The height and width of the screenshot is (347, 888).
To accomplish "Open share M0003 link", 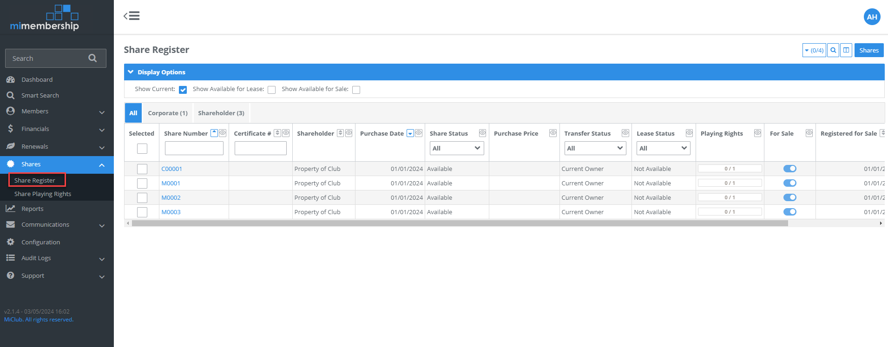I will click(x=171, y=212).
